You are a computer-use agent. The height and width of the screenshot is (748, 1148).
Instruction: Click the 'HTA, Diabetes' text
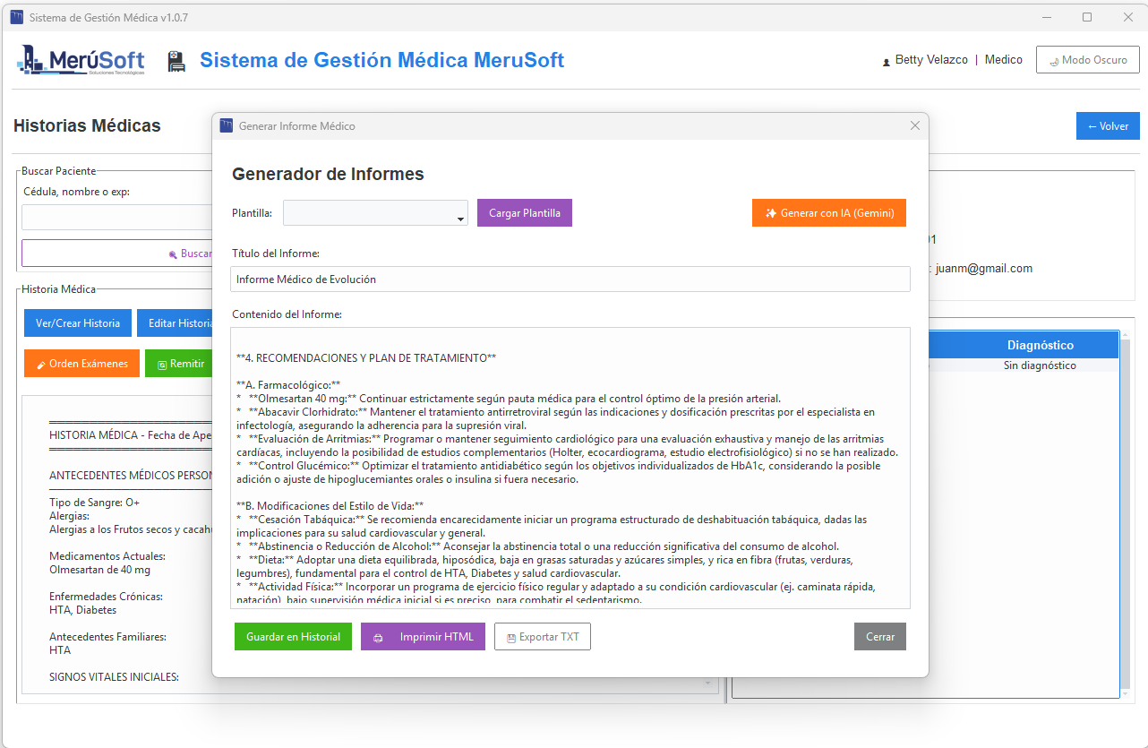tap(82, 610)
